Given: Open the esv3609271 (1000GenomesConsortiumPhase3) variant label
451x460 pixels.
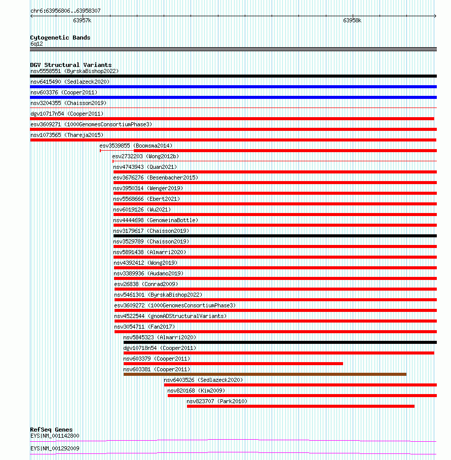Looking at the screenshot, I should [91, 124].
